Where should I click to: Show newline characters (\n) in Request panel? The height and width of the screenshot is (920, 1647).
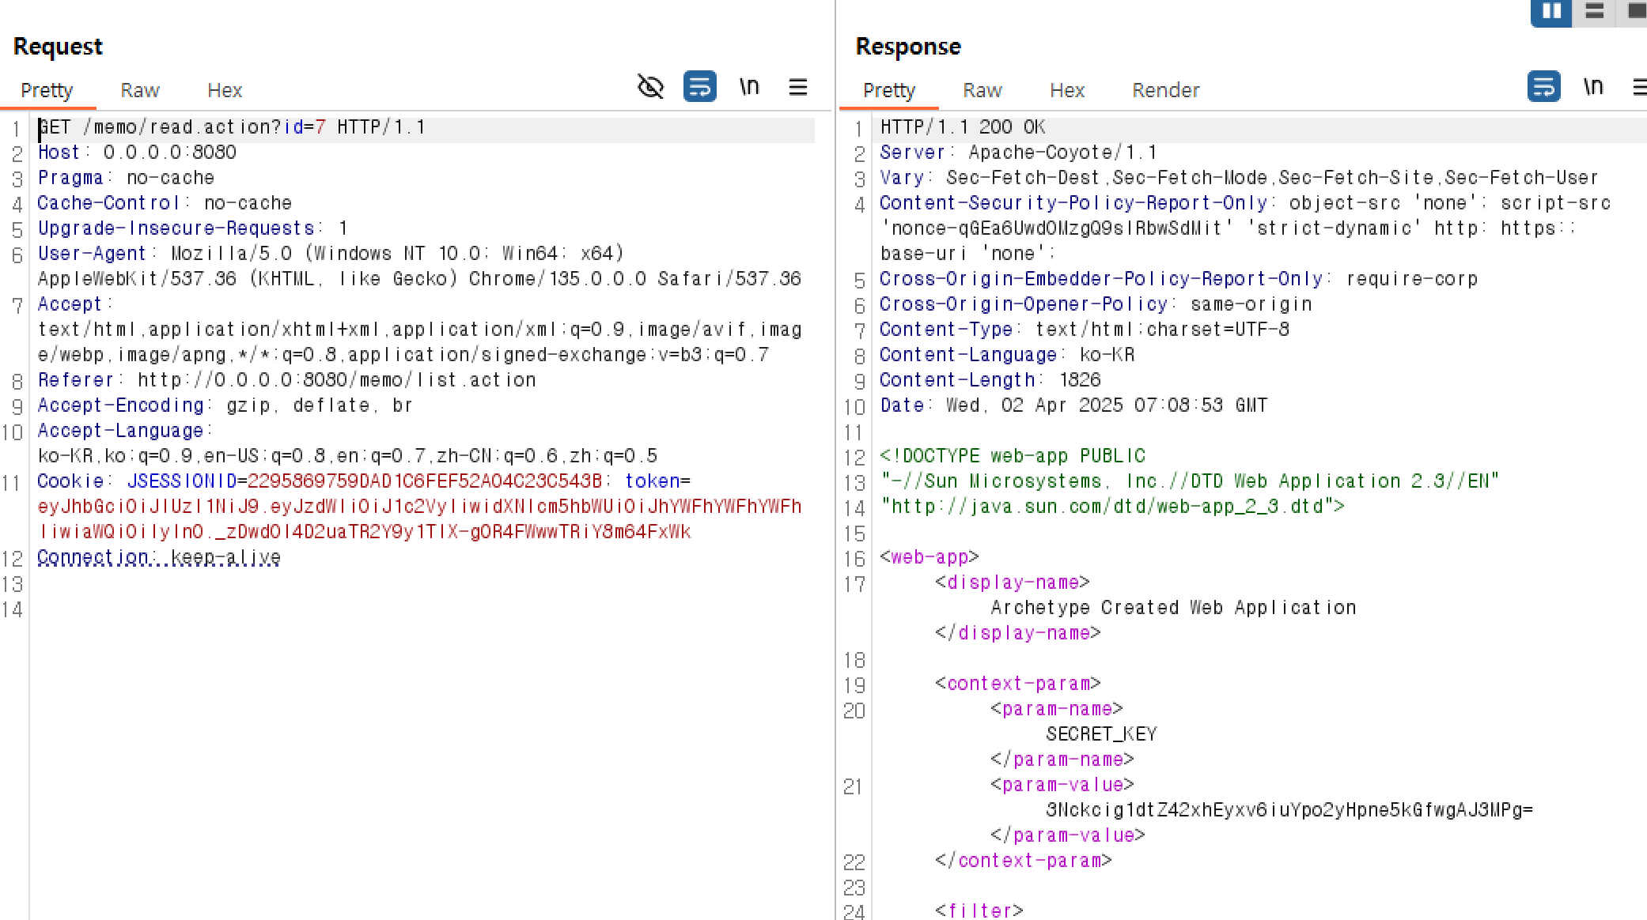tap(748, 87)
